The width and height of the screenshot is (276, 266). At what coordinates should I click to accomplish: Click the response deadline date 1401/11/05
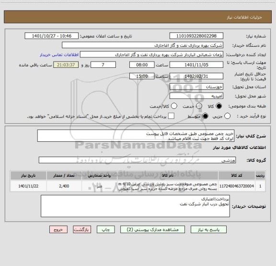coord(196,65)
